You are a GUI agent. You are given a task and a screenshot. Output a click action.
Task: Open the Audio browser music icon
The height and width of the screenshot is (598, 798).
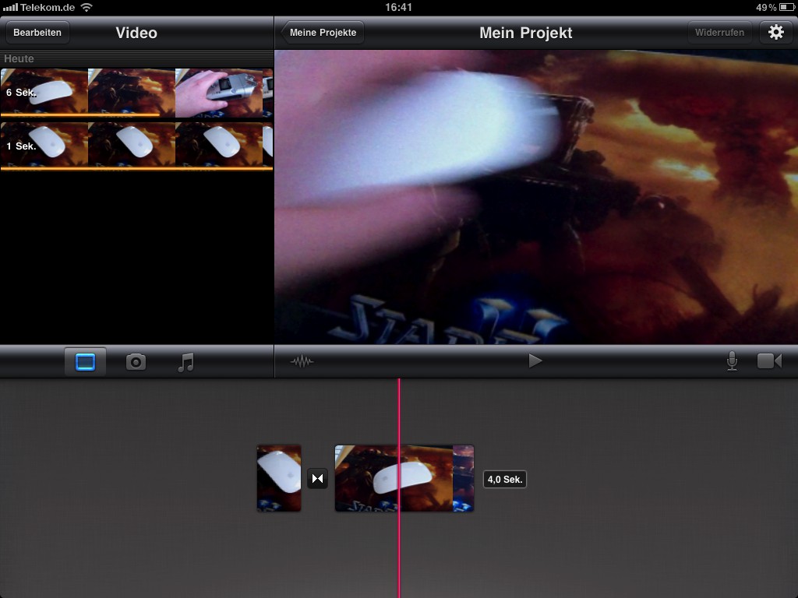185,361
